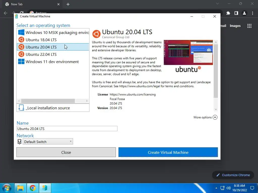Click the Ubuntu 22.04 logo icon
The height and width of the screenshot is (193, 258).
click(x=21, y=54)
